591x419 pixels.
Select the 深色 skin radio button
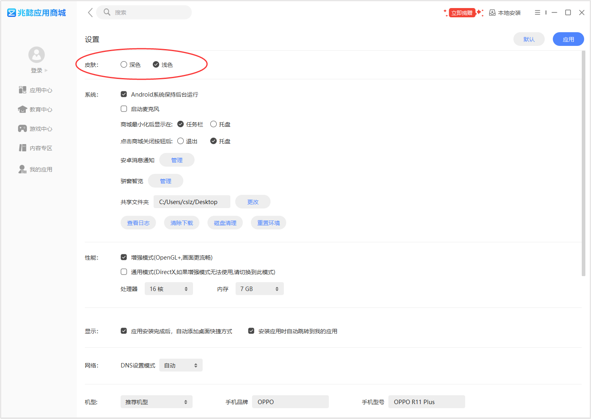pos(124,64)
